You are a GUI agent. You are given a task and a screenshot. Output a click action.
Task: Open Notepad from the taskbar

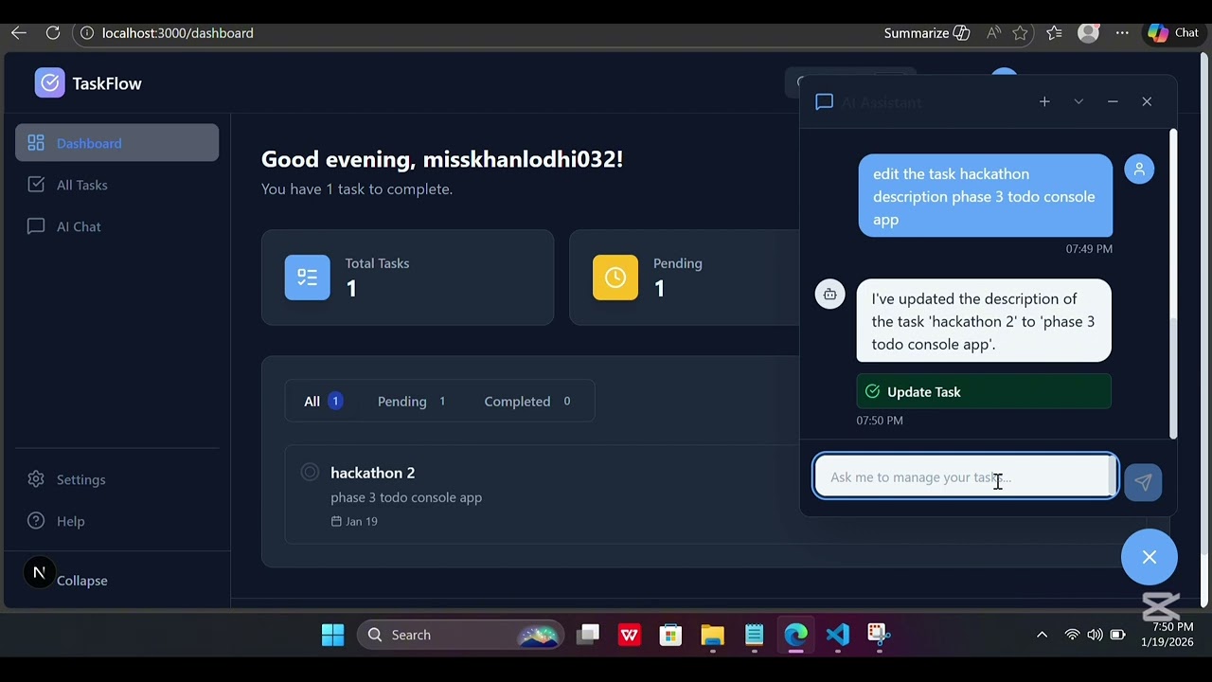754,635
